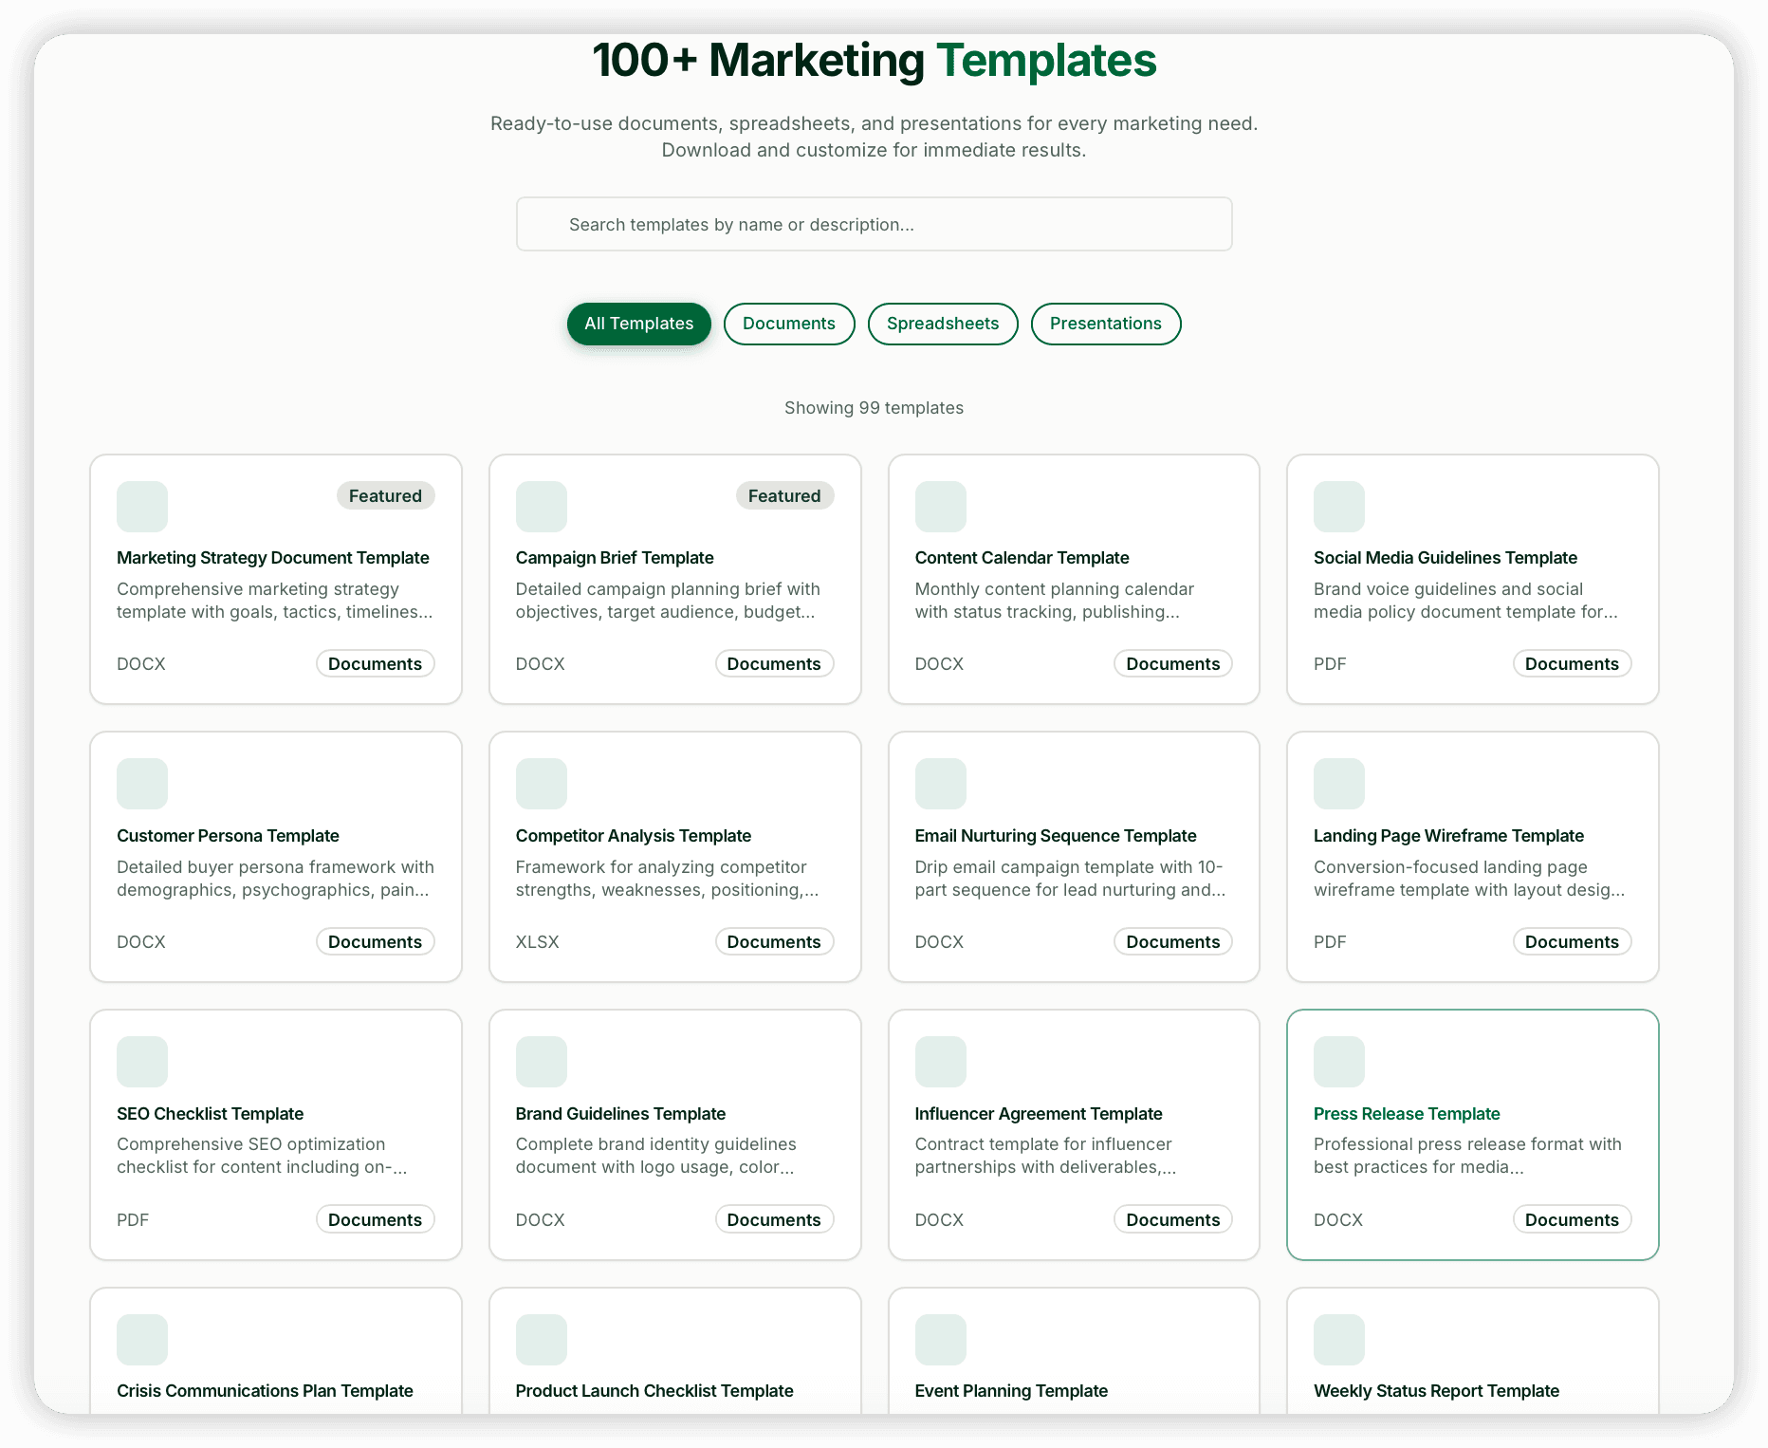The image size is (1768, 1448).
Task: Click the thumbnail of Brand Guidelines Template
Action: point(541,1061)
